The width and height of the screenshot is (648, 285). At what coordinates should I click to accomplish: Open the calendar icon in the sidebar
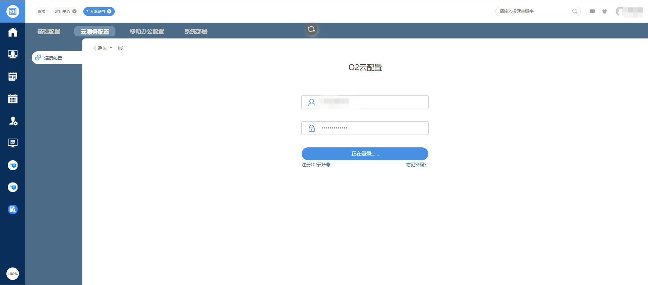[x=13, y=98]
